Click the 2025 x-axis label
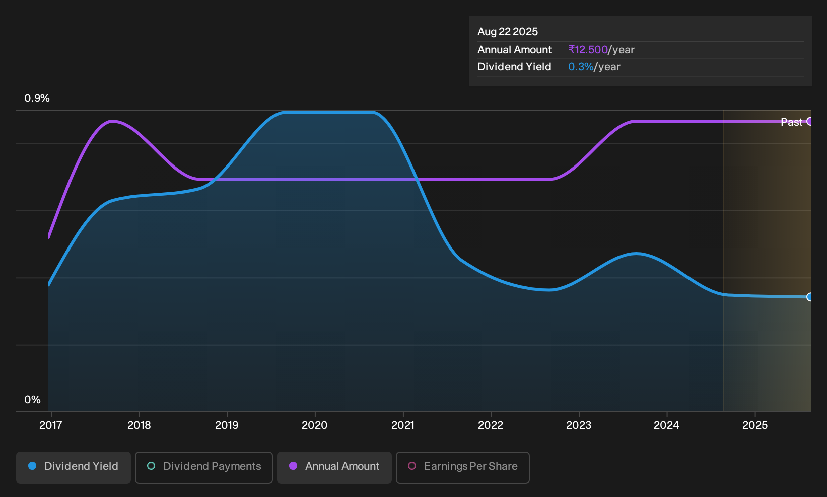Screen dimensions: 827x497 (x=755, y=425)
